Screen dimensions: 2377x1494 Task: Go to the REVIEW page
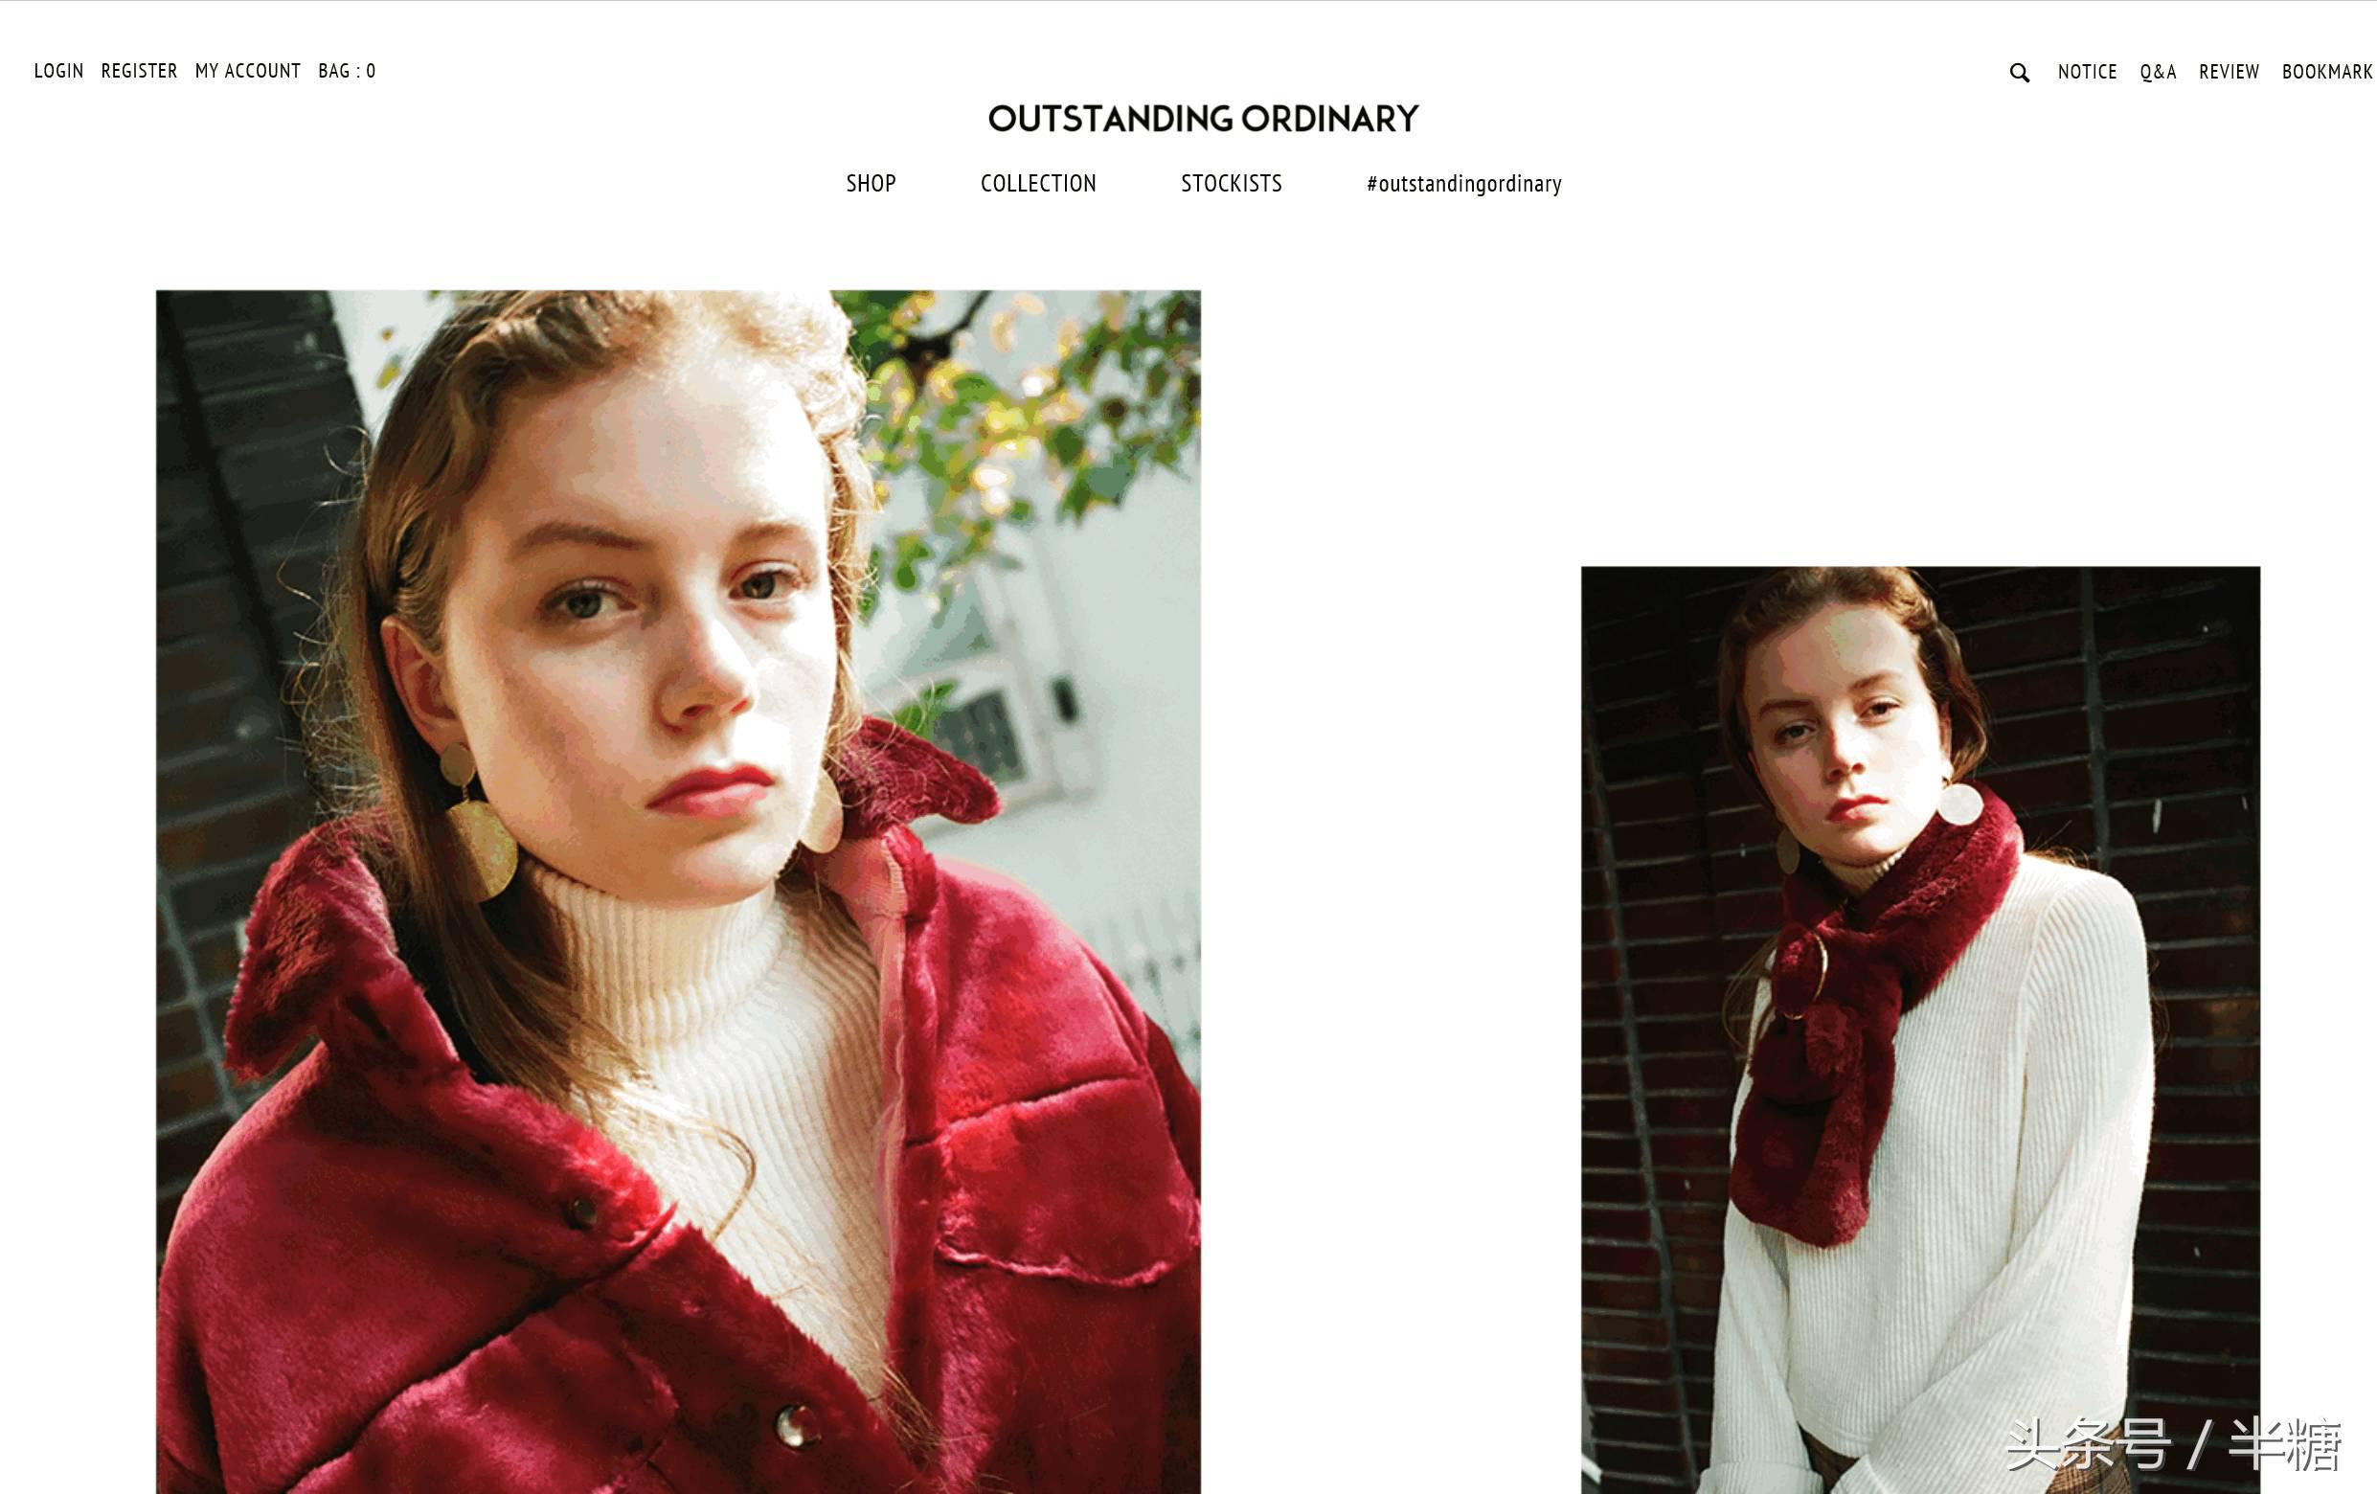[x=2229, y=72]
